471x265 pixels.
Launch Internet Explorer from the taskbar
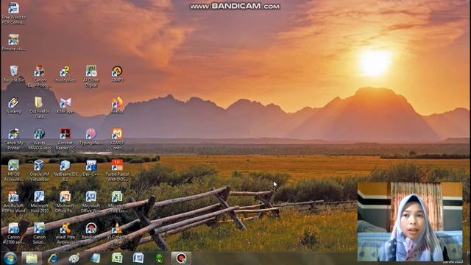point(53,258)
